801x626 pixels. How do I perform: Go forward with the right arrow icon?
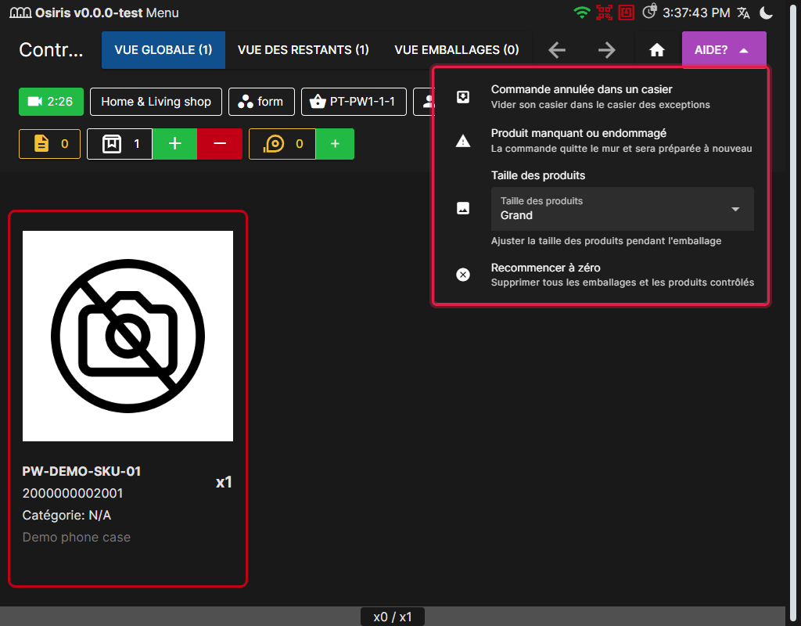pyautogui.click(x=606, y=50)
